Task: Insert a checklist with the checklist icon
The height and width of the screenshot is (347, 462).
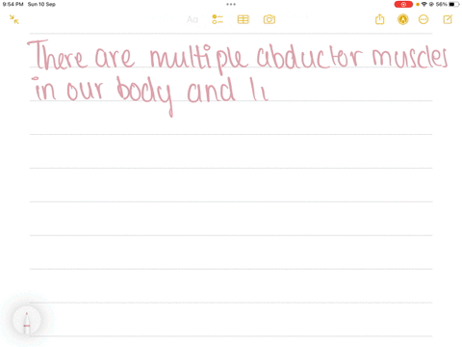Action: pyautogui.click(x=218, y=19)
